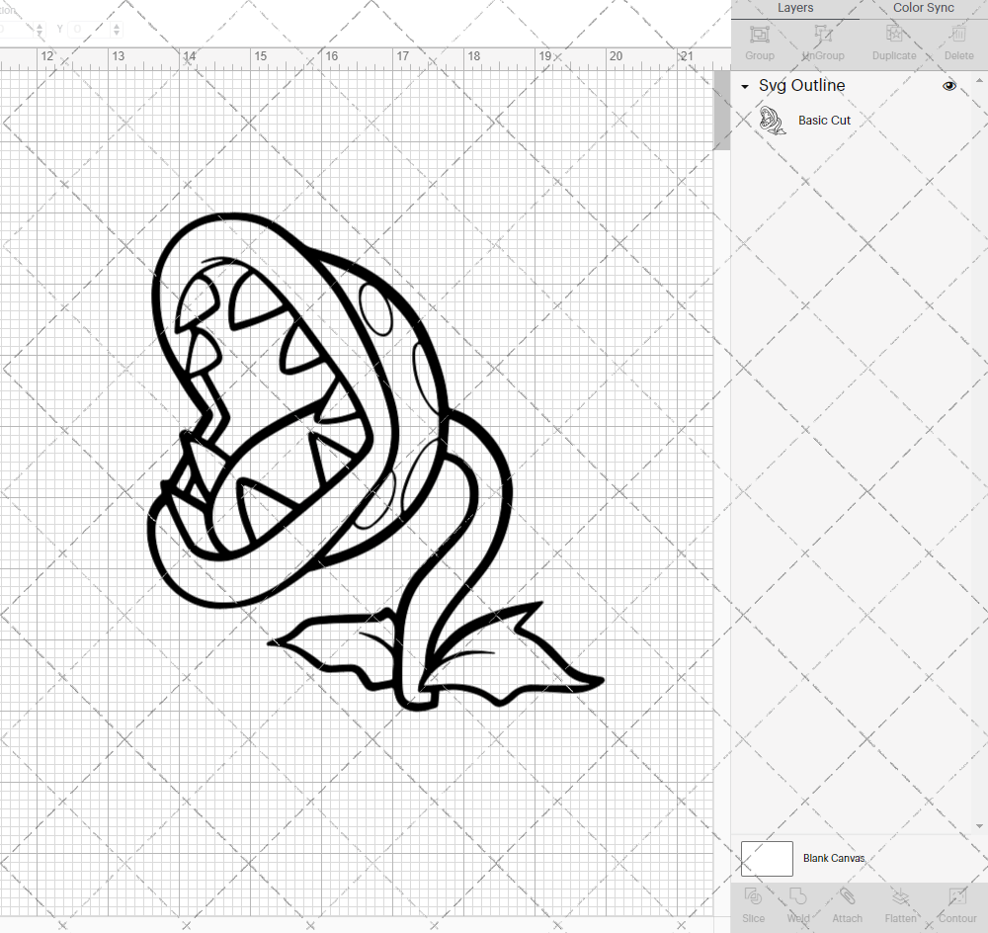
Task: Switch to the Layers tab
Action: click(794, 8)
